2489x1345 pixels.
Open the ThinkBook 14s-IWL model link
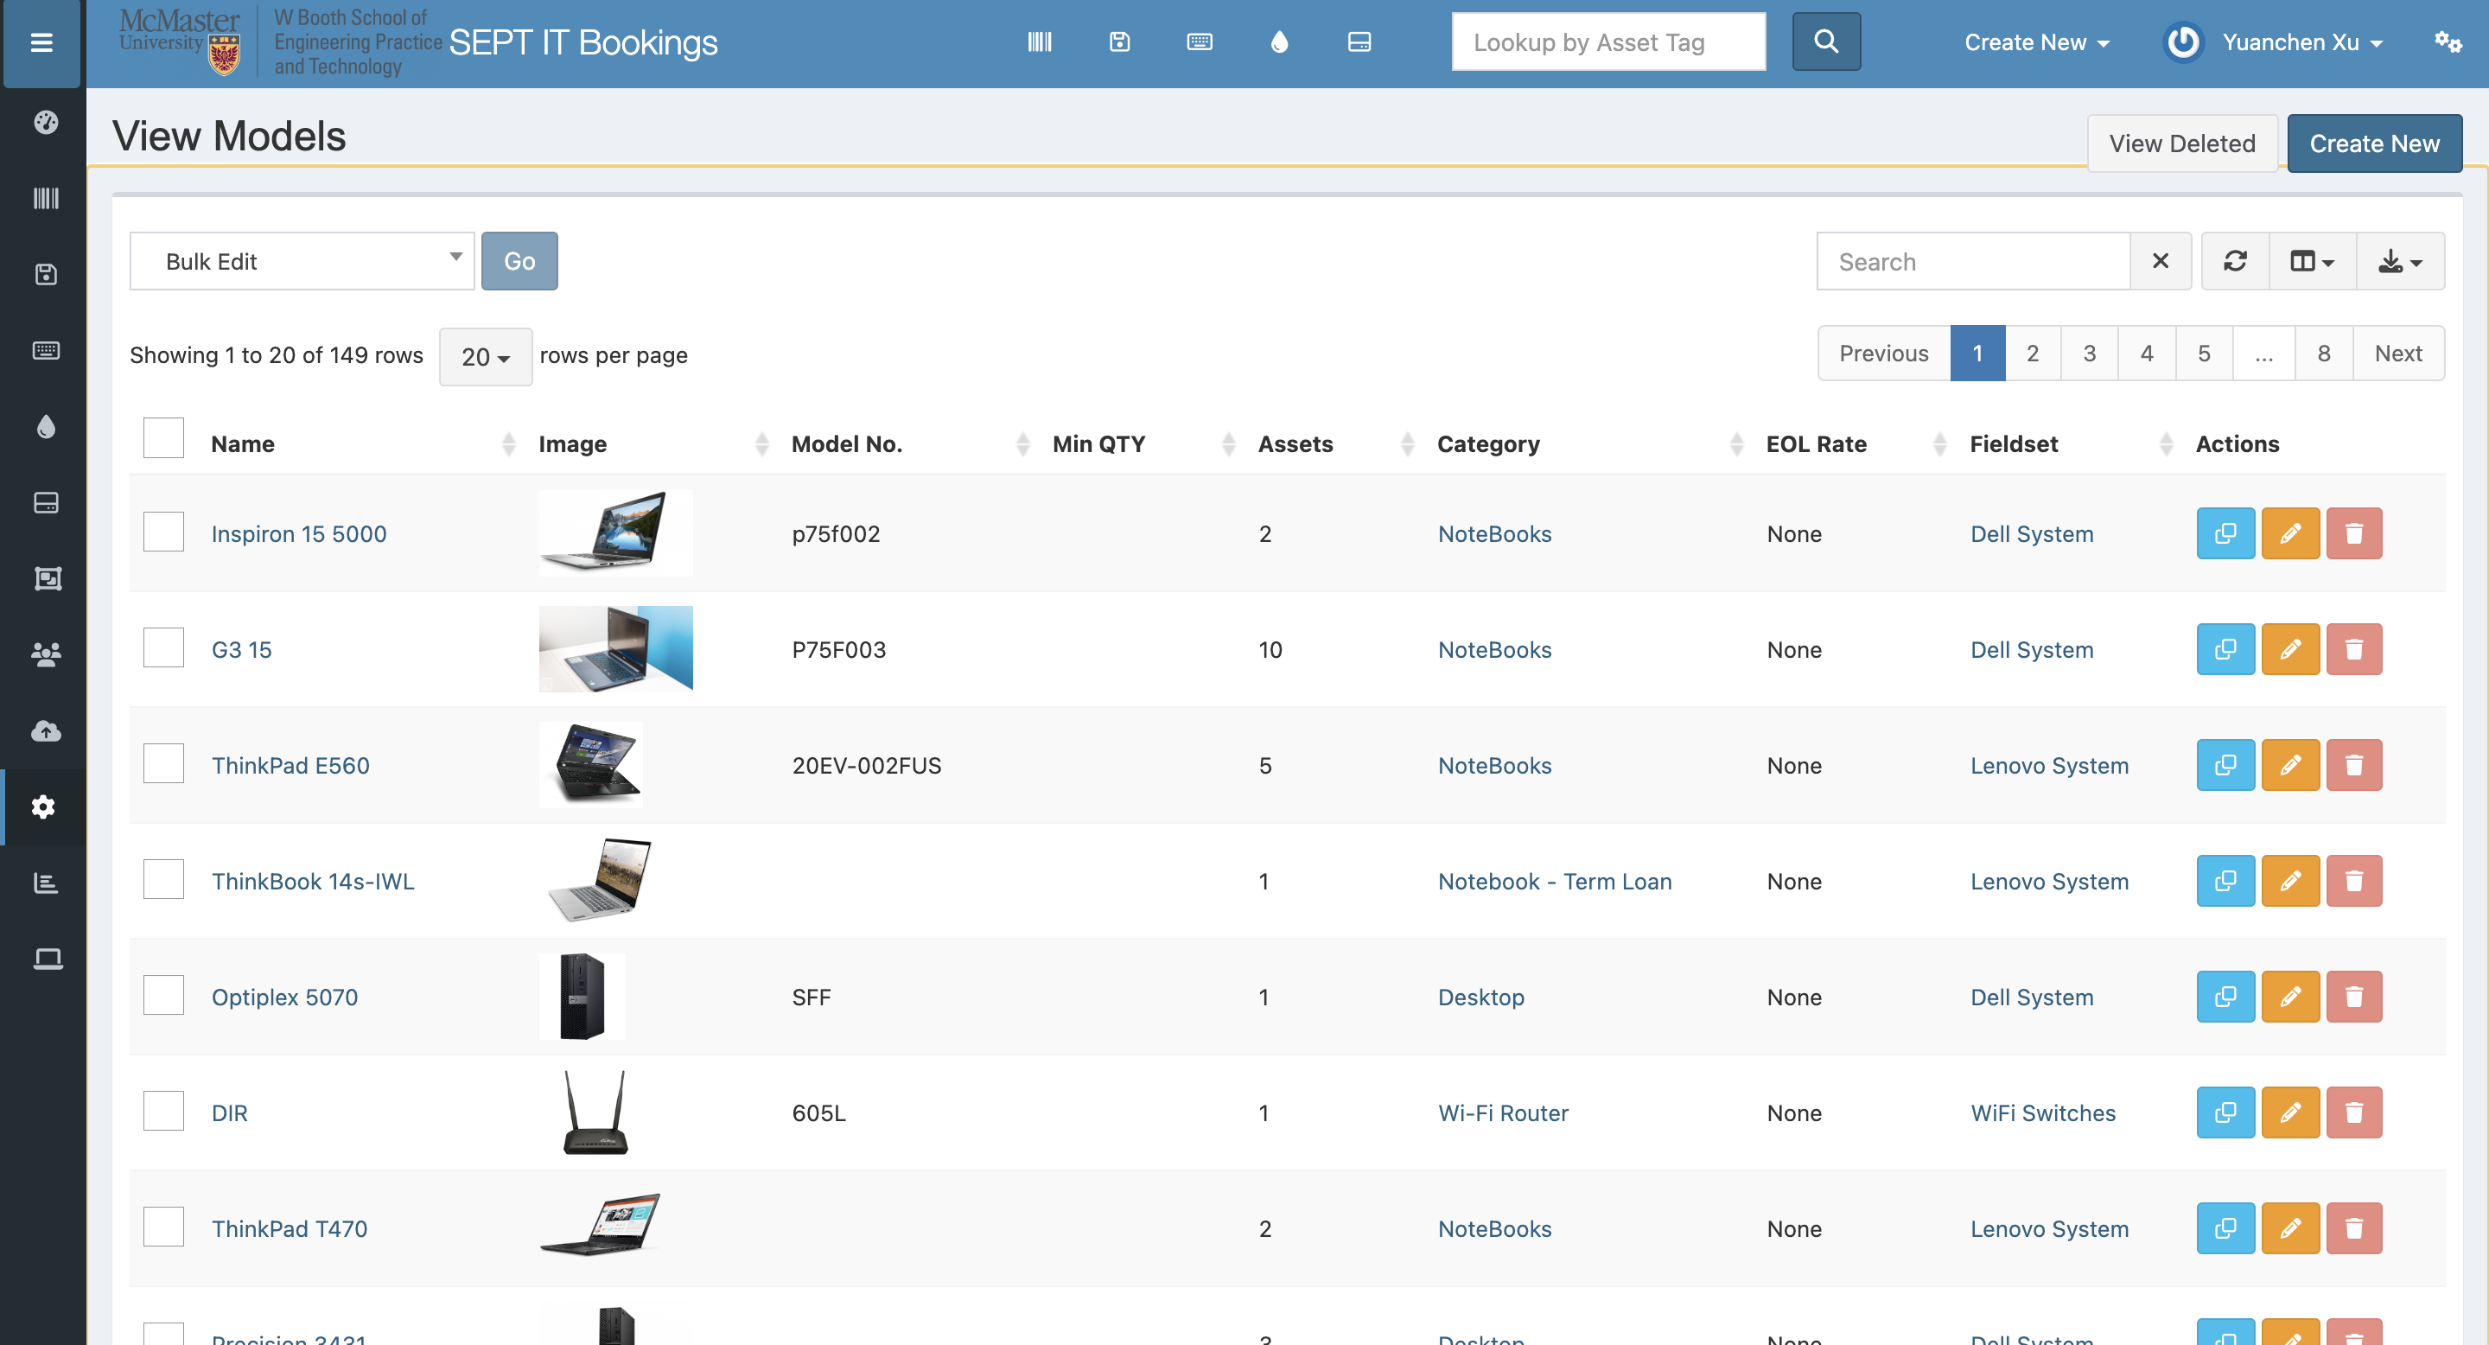tap(312, 881)
